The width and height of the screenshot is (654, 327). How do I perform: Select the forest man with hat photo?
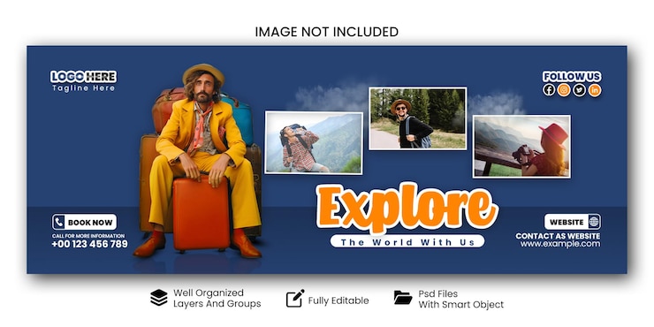click(417, 118)
